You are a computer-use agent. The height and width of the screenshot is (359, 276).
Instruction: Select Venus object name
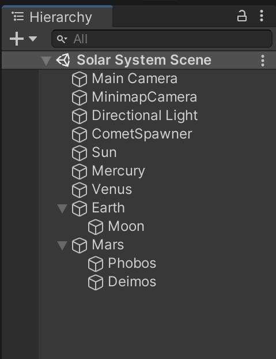(x=112, y=189)
